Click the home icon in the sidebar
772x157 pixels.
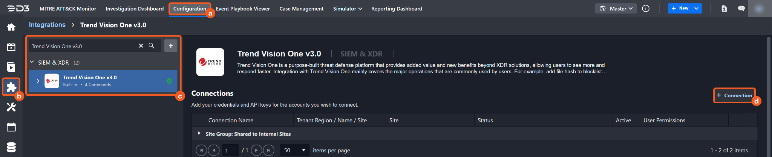point(11,27)
